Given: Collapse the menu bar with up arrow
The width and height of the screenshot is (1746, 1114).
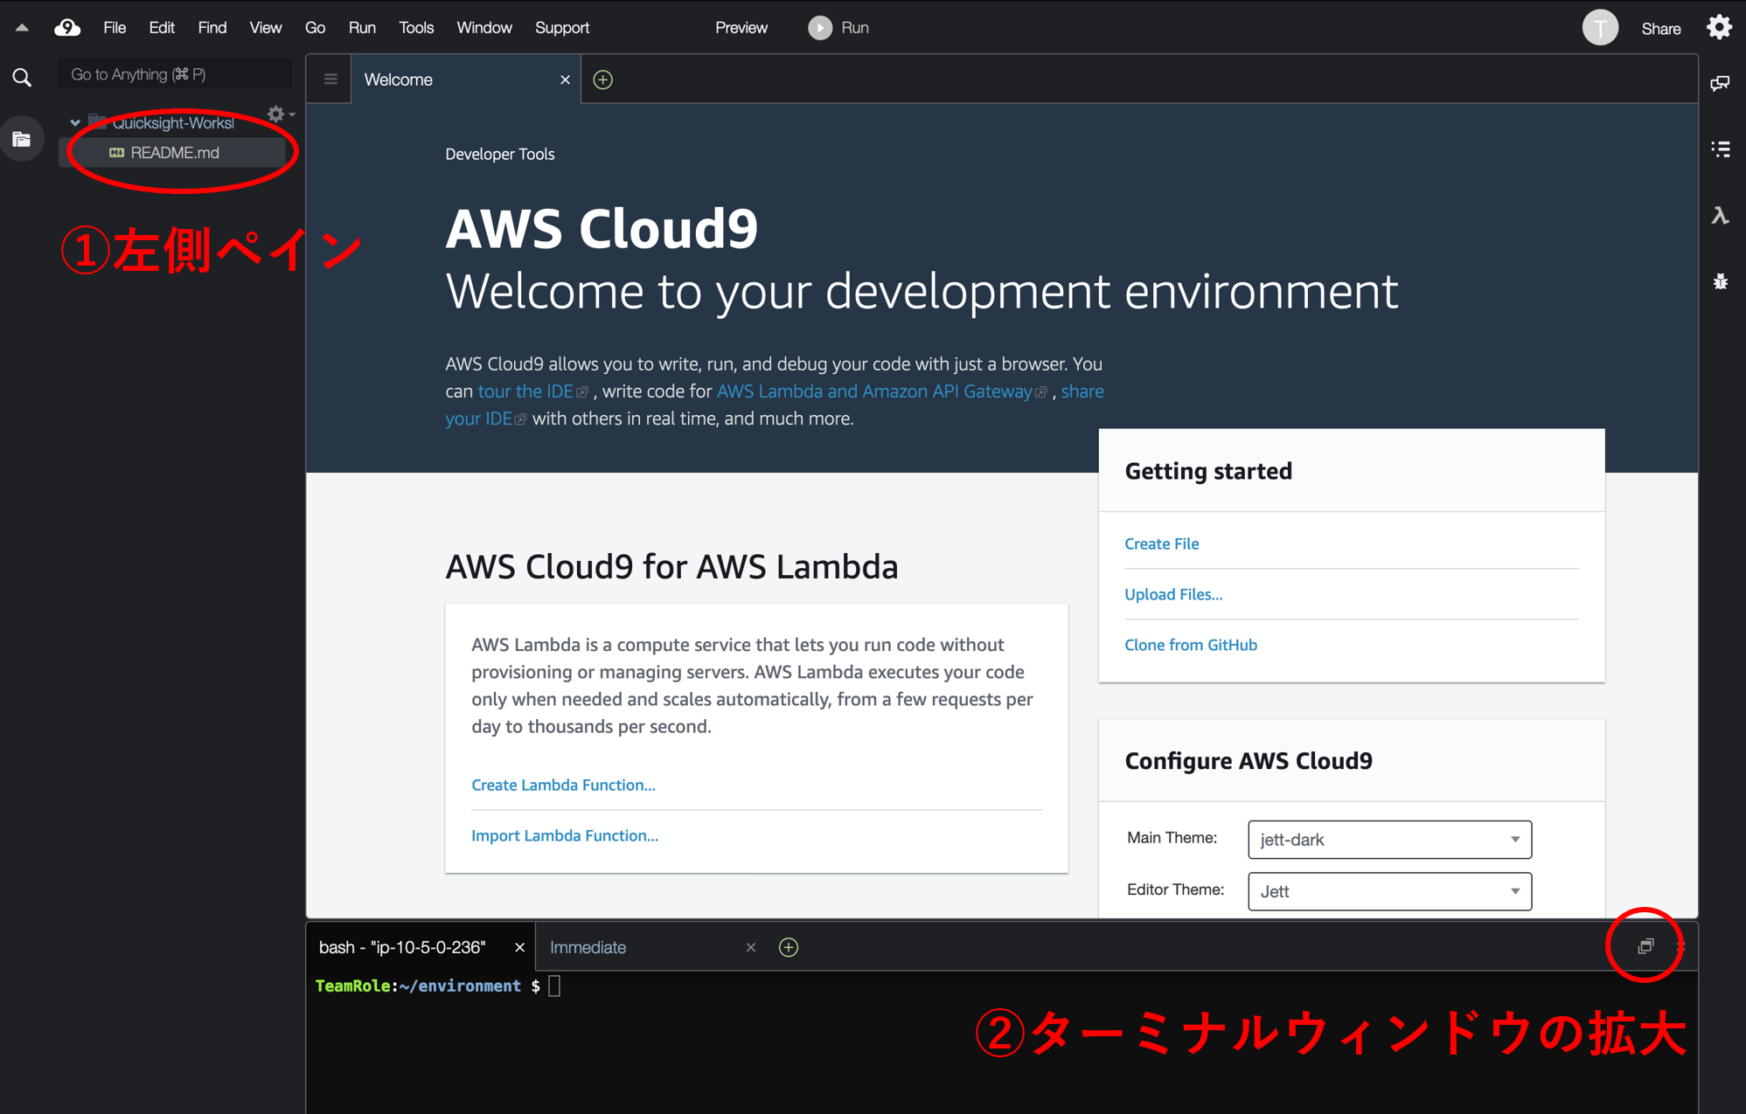Looking at the screenshot, I should 22,28.
